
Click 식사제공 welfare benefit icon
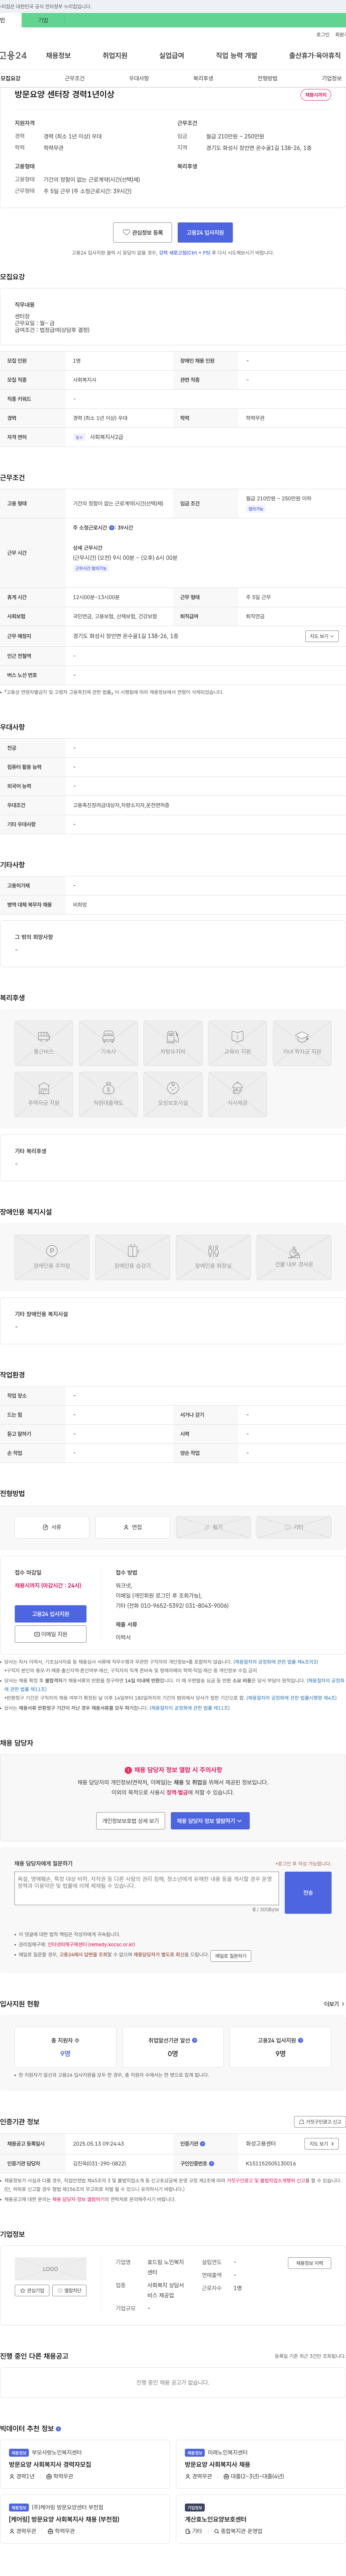pos(237,1094)
